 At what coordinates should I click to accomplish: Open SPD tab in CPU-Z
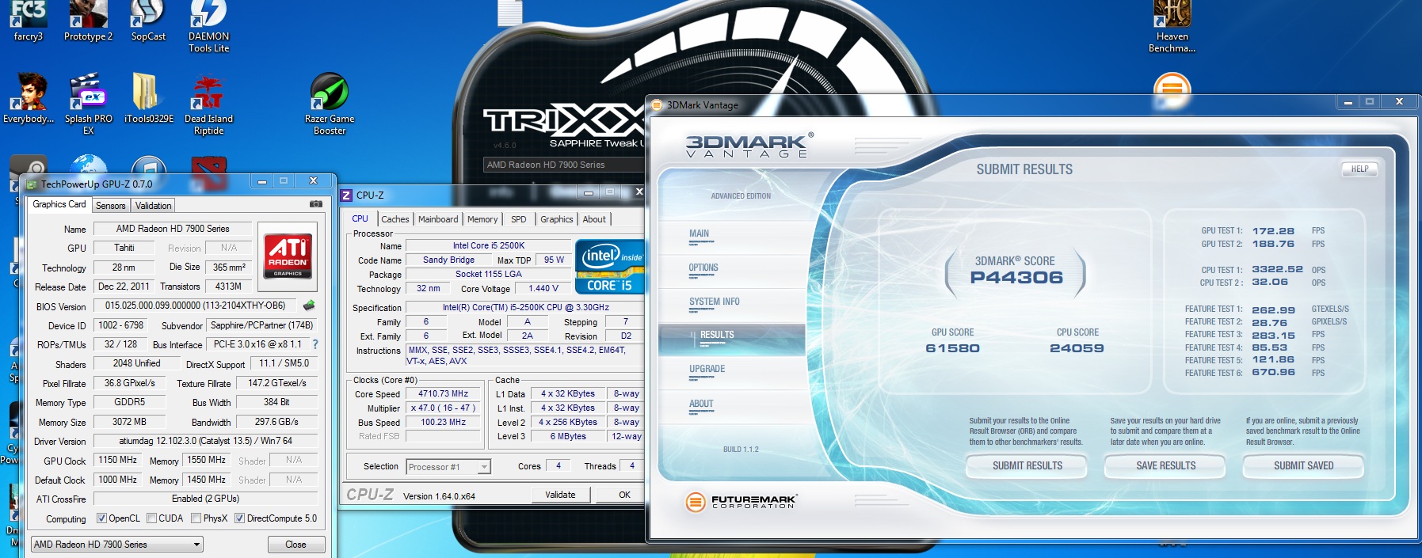518,219
